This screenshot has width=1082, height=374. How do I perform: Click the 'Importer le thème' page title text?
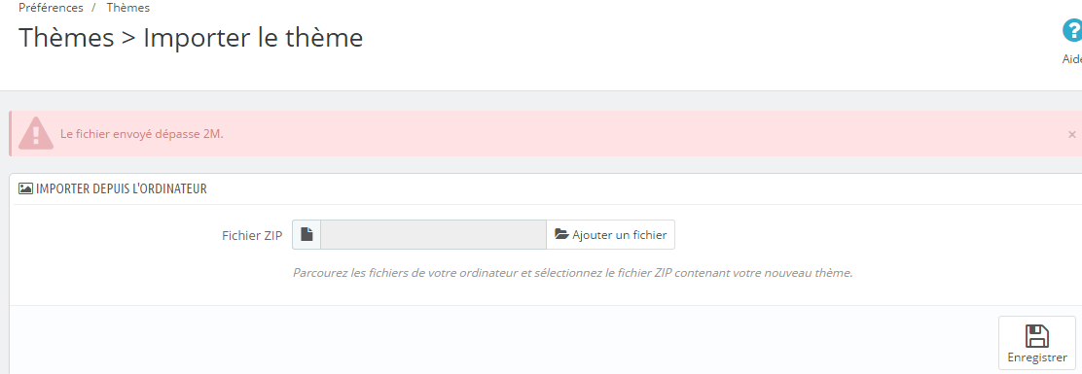tap(253, 38)
